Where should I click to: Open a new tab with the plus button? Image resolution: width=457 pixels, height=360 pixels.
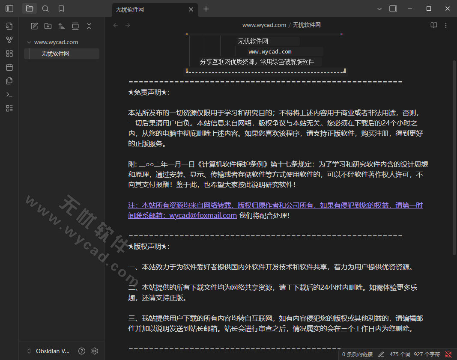tap(206, 9)
